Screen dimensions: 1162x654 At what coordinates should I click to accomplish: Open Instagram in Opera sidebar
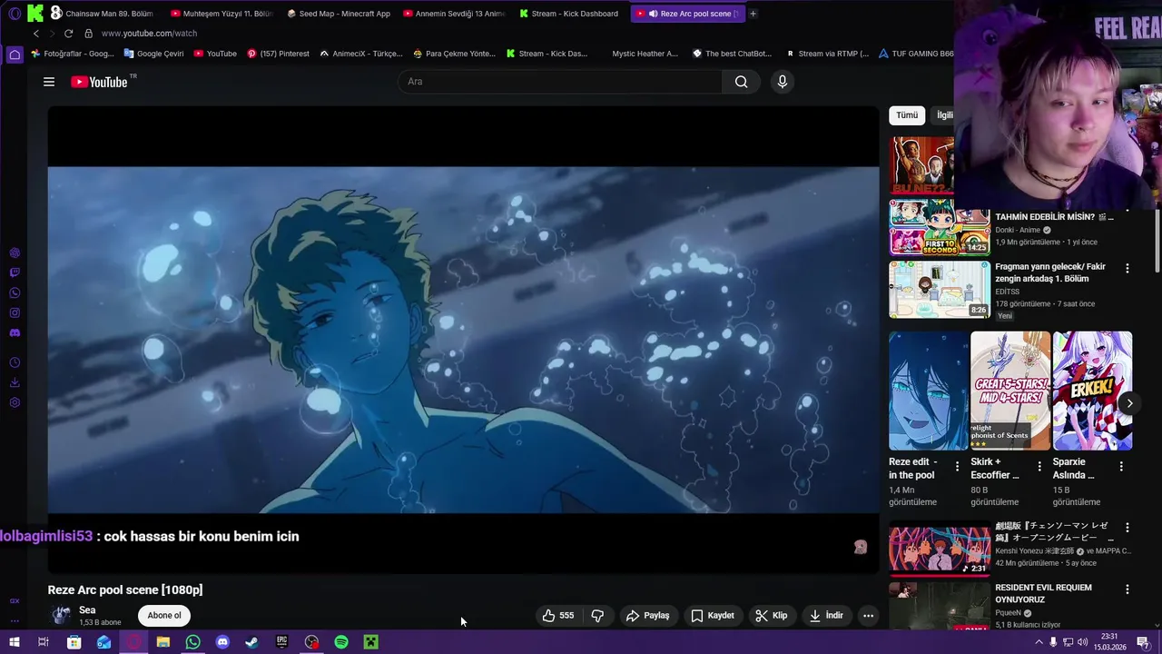[15, 312]
